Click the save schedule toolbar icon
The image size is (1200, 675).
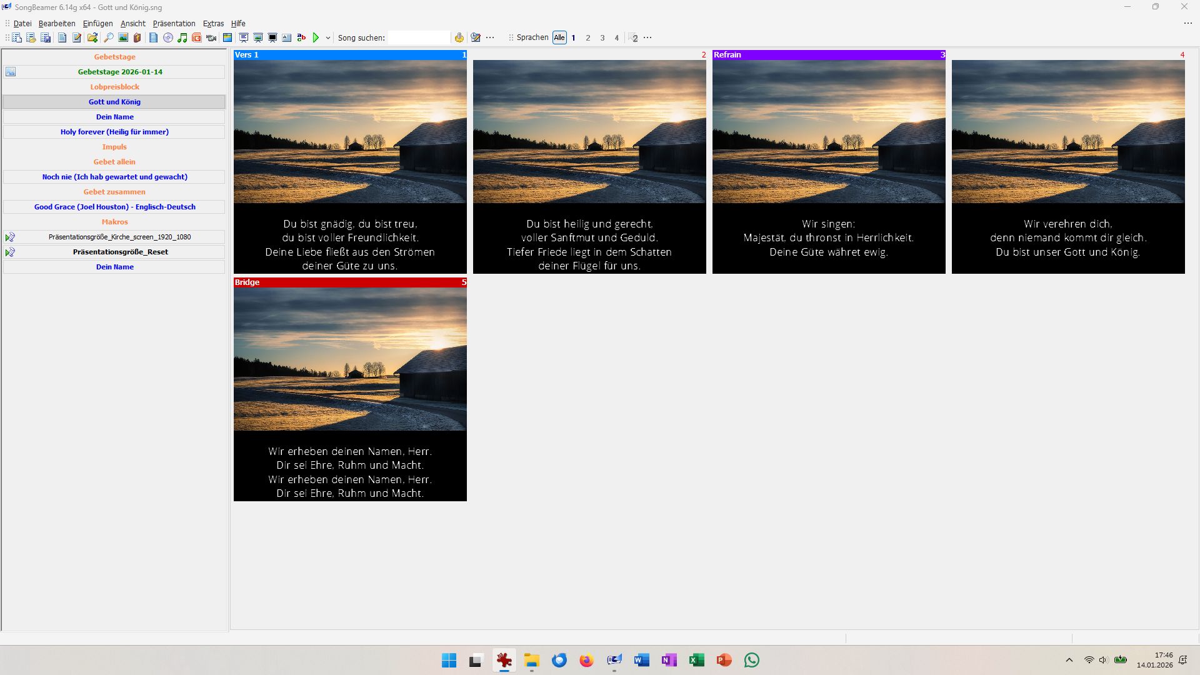[x=46, y=37]
